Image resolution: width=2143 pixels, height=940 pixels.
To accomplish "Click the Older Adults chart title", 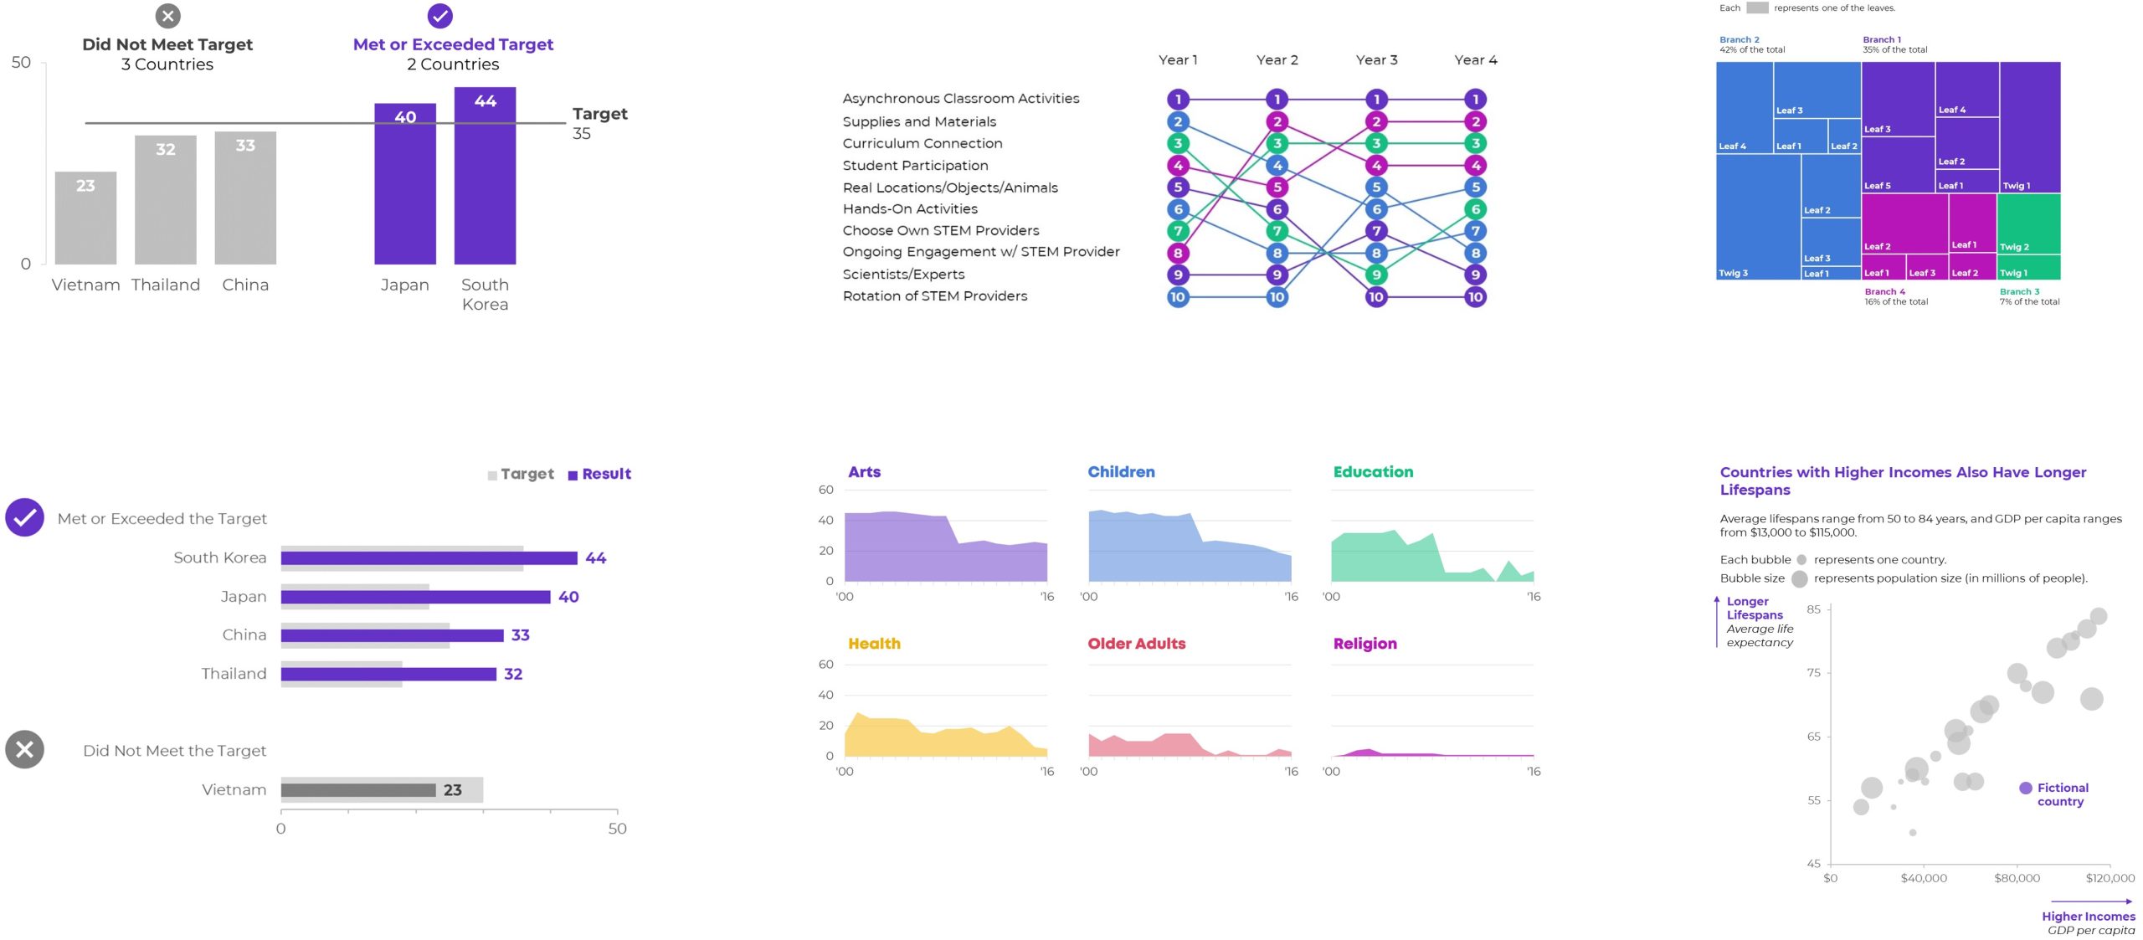I will [1136, 644].
